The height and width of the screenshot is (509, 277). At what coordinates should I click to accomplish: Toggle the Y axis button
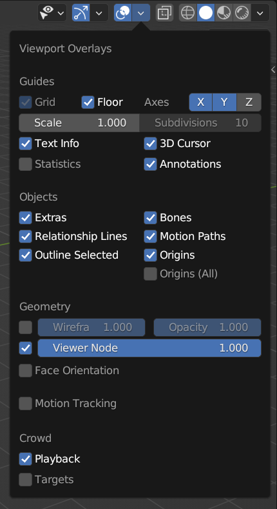pyautogui.click(x=225, y=103)
